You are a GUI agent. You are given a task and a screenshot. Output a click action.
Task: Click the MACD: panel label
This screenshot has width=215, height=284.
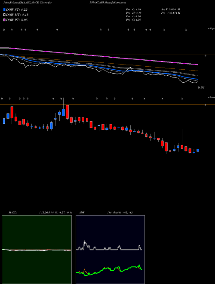(13, 213)
